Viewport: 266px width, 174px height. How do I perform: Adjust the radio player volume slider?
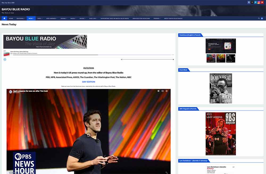[148, 59]
